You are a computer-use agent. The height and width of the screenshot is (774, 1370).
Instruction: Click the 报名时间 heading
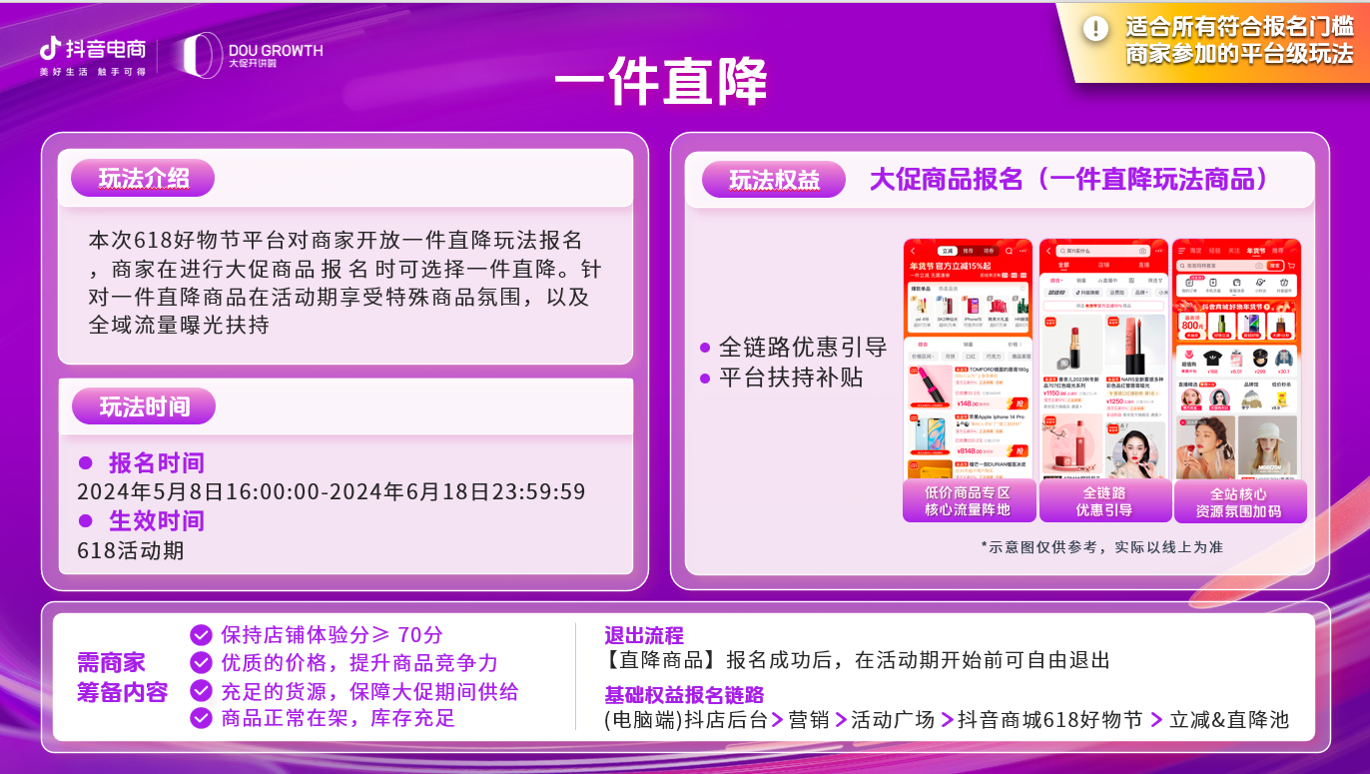pos(157,463)
